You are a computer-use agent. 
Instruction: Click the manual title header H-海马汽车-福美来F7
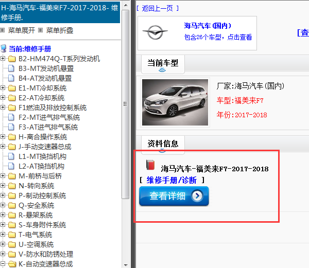tap(60, 12)
